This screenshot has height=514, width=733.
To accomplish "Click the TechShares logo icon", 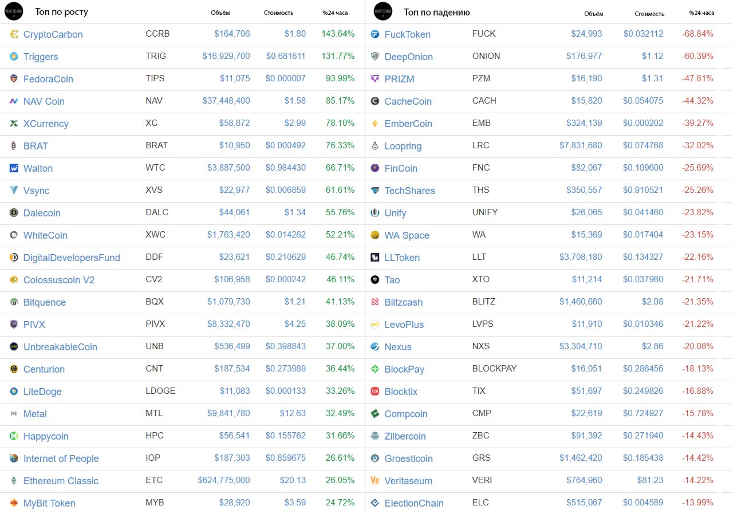I will (375, 191).
